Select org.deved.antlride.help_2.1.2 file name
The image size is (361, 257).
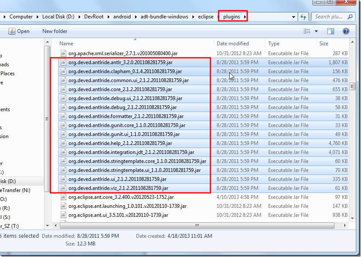(120, 143)
